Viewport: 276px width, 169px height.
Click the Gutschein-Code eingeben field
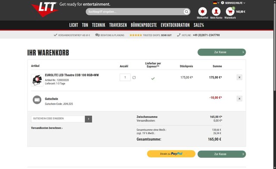click(x=58, y=119)
